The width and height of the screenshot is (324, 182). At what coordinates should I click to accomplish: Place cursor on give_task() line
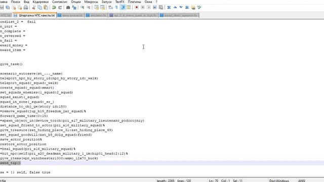(x=11, y=64)
